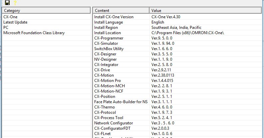This screenshot has height=138, width=264.
Task: Select the CX-Motion-MCH row
Action: [x=177, y=86]
